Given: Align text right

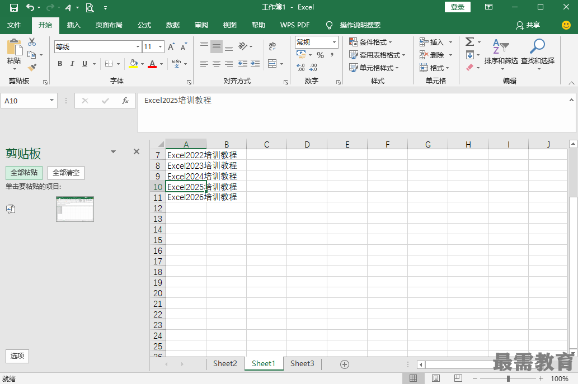Looking at the screenshot, I should pyautogui.click(x=229, y=64).
